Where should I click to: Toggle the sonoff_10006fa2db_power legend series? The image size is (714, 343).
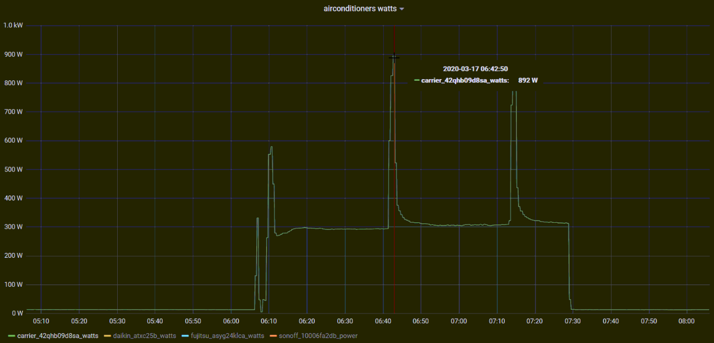tap(318, 336)
